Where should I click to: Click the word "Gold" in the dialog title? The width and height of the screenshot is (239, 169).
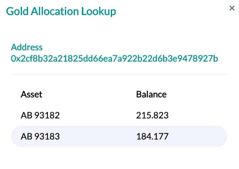pyautogui.click(x=17, y=11)
